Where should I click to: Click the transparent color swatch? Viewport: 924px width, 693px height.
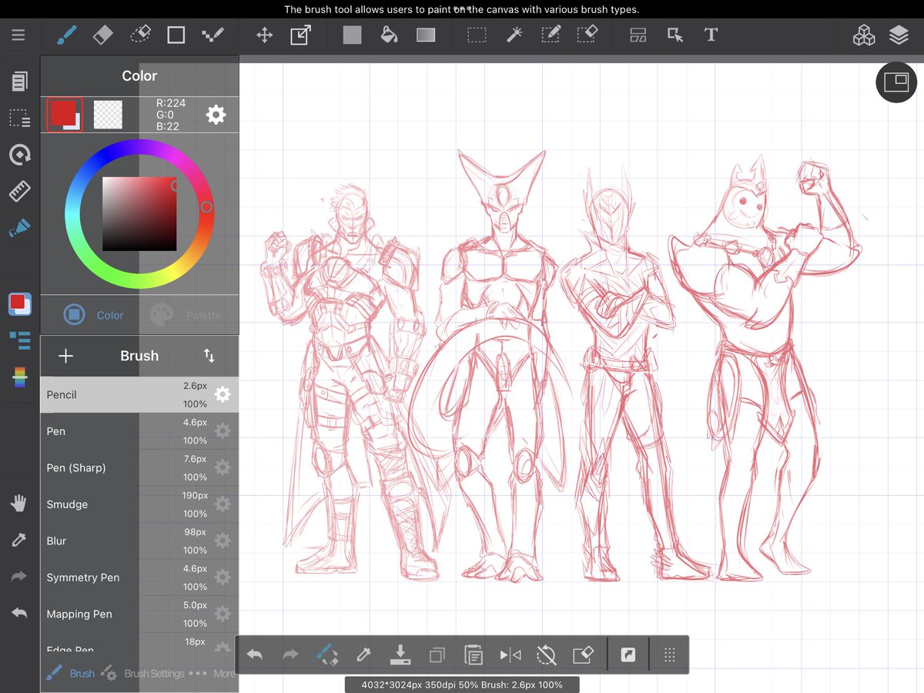[108, 115]
